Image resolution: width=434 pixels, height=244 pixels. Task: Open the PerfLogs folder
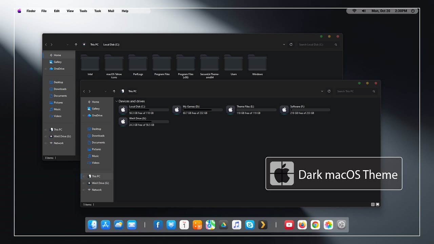pos(138,65)
